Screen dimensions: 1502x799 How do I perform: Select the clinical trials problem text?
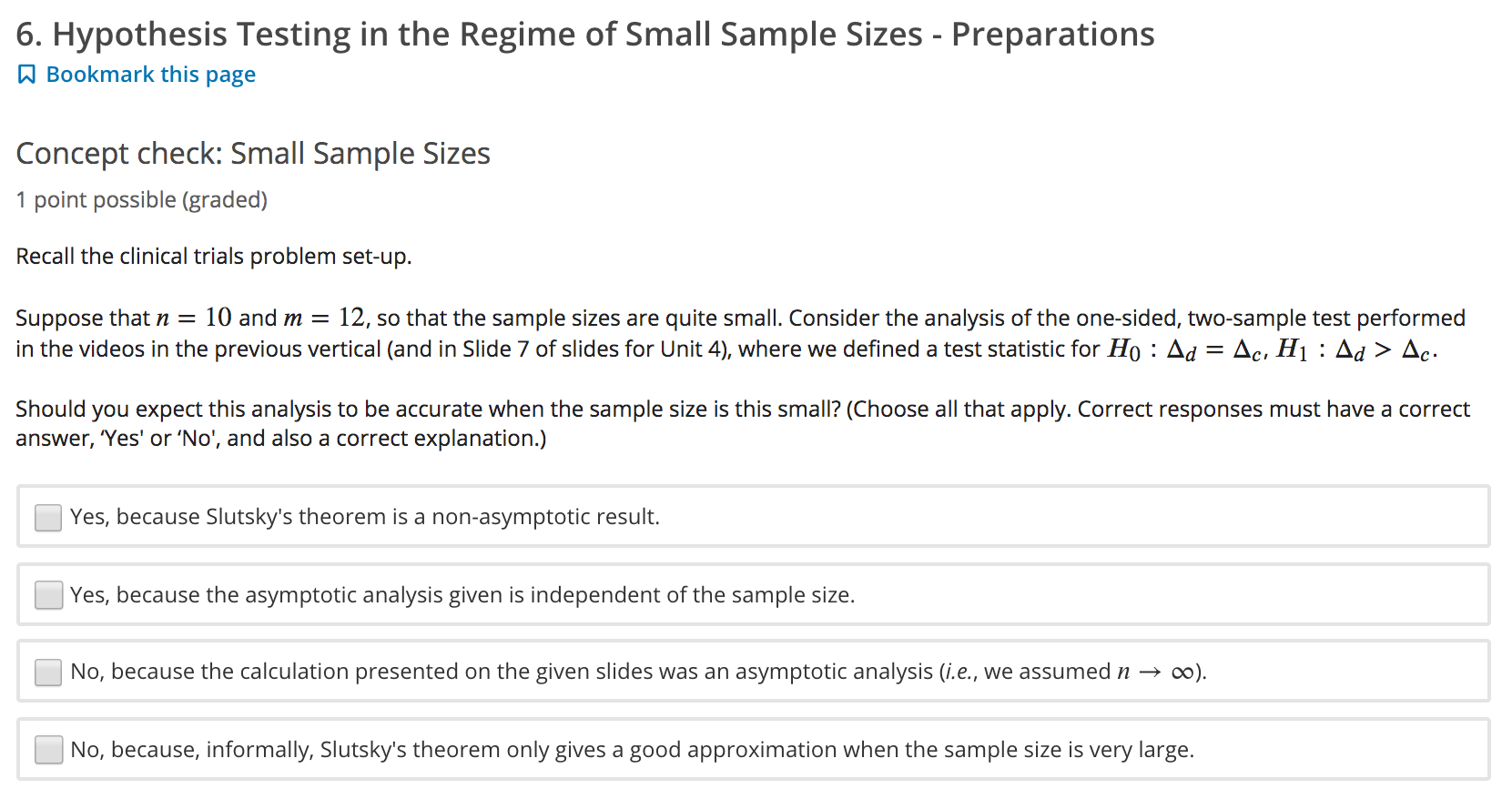pos(213,256)
